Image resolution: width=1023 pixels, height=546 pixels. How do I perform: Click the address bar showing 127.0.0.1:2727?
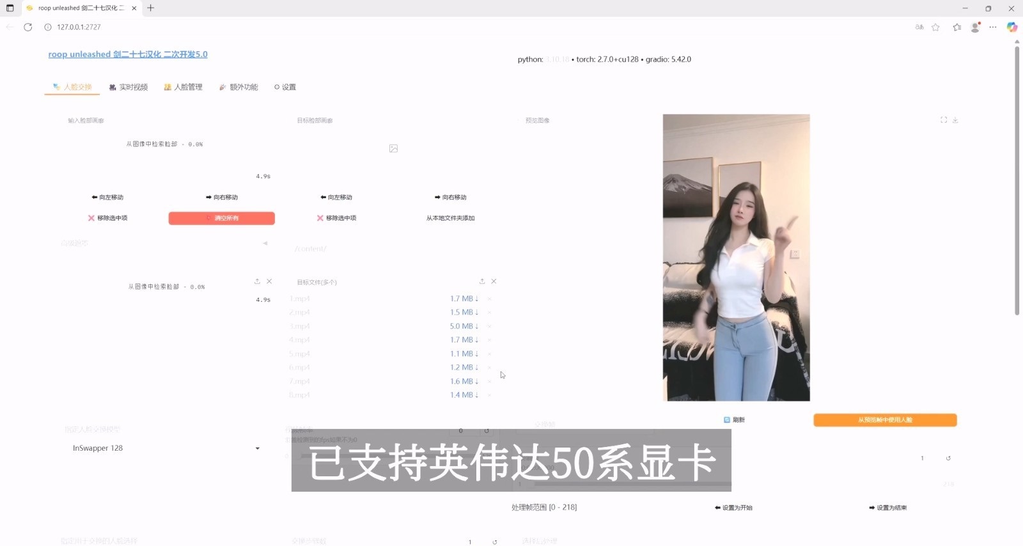click(79, 27)
